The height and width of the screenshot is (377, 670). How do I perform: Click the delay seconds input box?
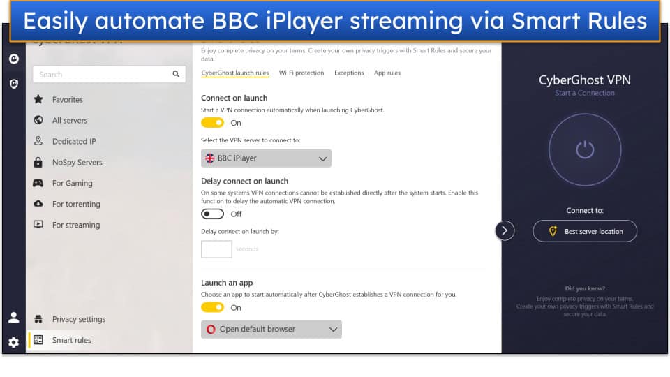(x=216, y=249)
